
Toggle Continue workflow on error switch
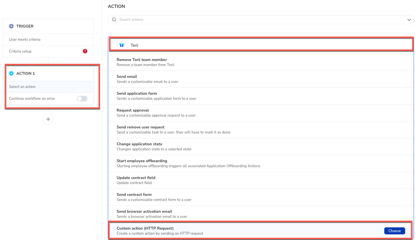[82, 99]
